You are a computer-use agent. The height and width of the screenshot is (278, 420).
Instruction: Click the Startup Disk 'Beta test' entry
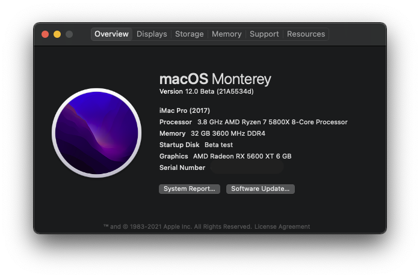(x=218, y=145)
